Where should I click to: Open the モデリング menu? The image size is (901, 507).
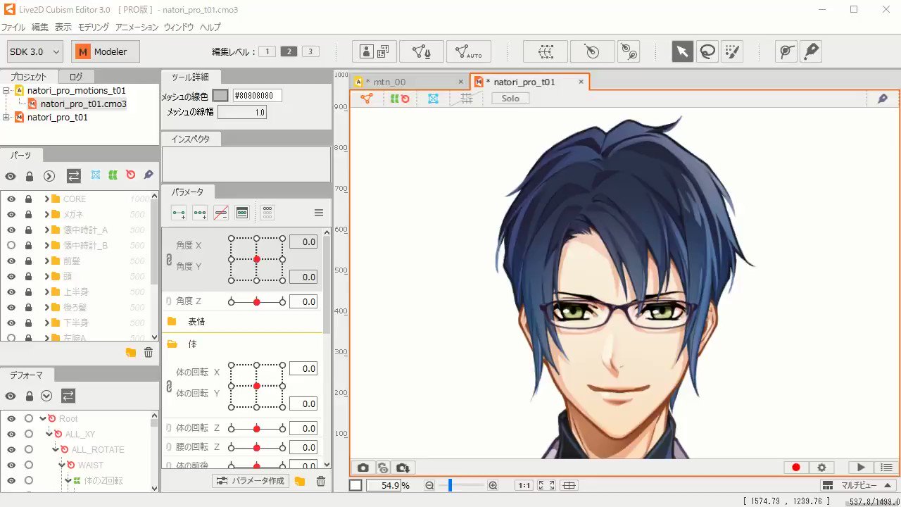tap(94, 27)
